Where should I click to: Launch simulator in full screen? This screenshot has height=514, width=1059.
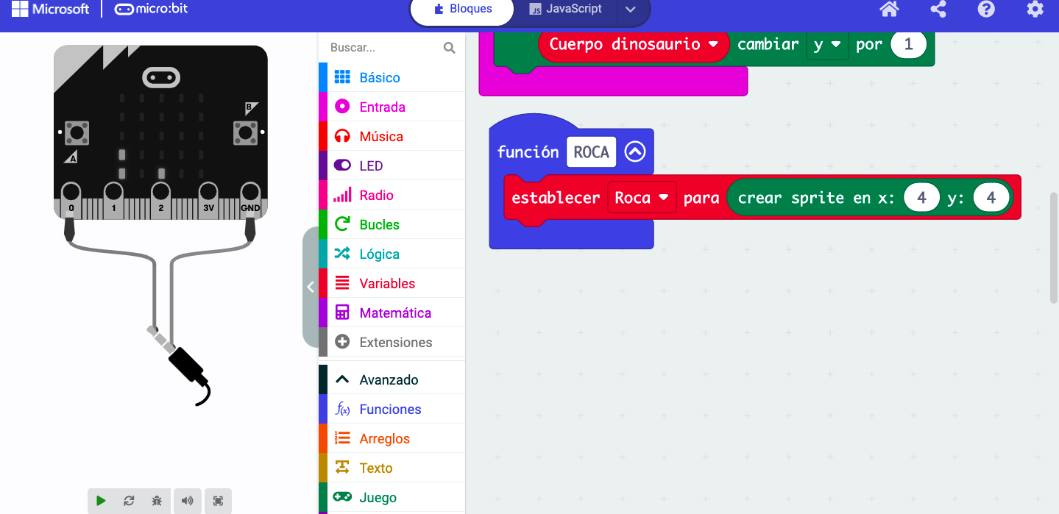(218, 501)
